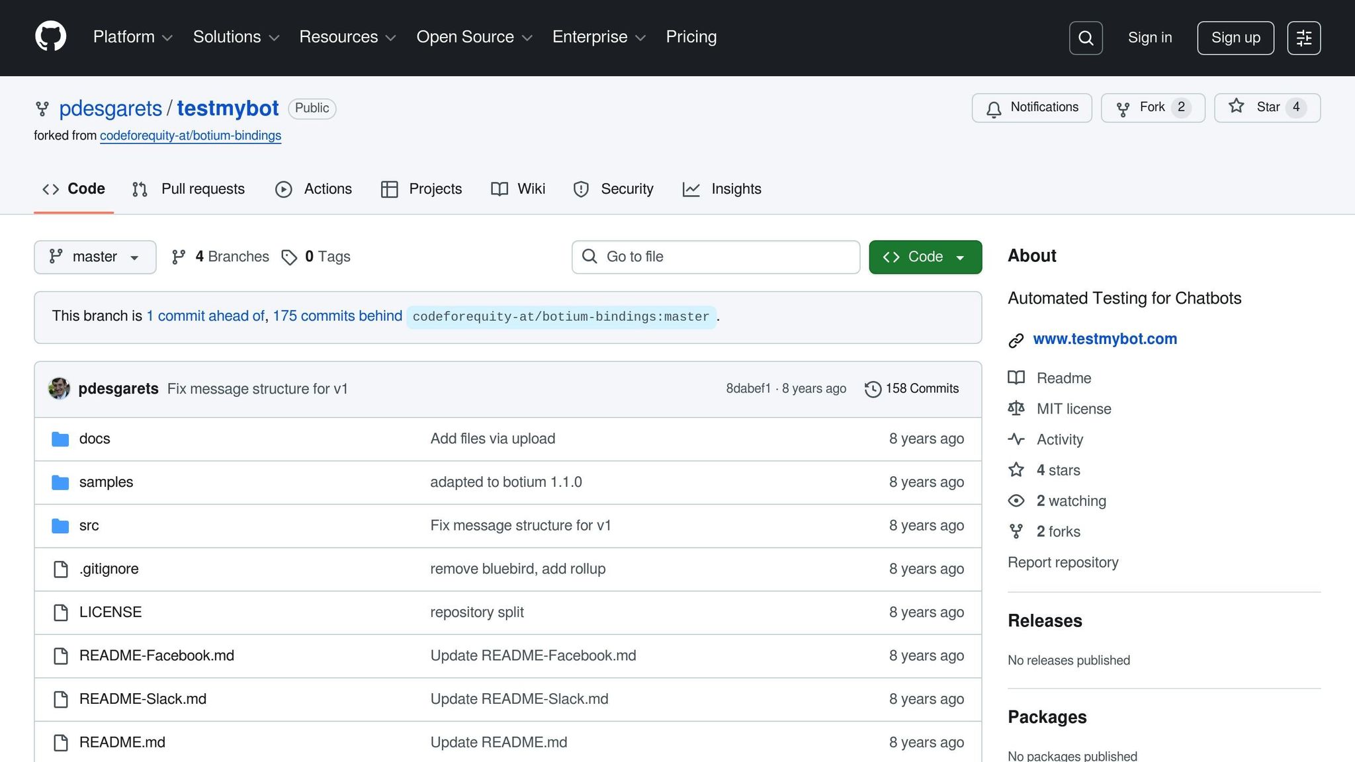
Task: Expand the master branch dropdown
Action: pos(95,257)
